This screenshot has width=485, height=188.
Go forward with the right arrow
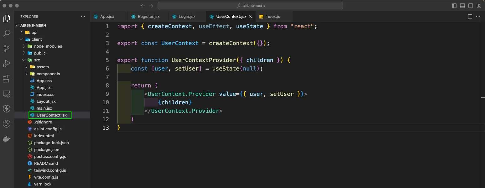point(151,6)
